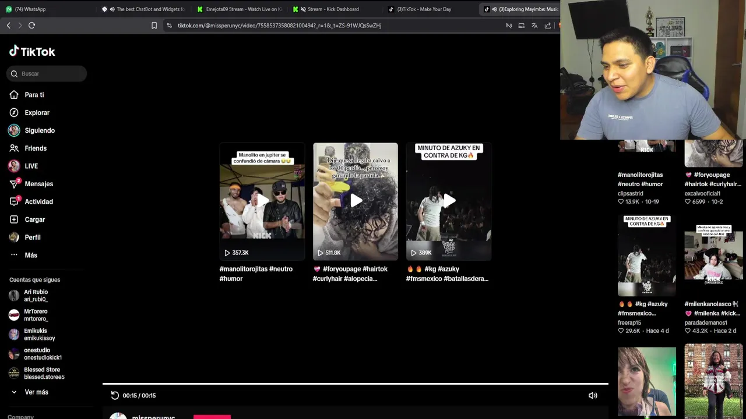
Task: Open Mensajes inbox
Action: pos(38,184)
